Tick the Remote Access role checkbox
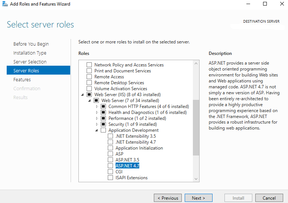Viewport: 288px width, 203px height. (x=89, y=77)
